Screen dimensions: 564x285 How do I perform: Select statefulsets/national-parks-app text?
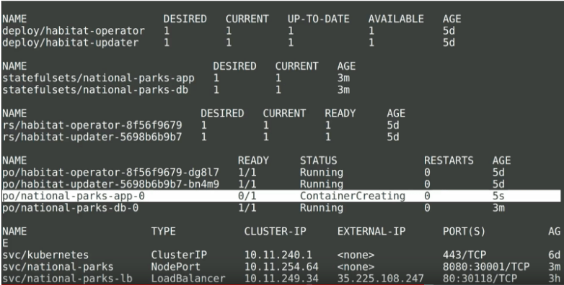coord(98,78)
